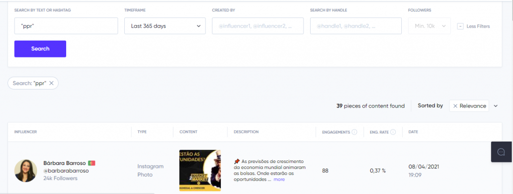This screenshot has height=194, width=513.
Task: Open the chat support widget icon
Action: (501, 152)
